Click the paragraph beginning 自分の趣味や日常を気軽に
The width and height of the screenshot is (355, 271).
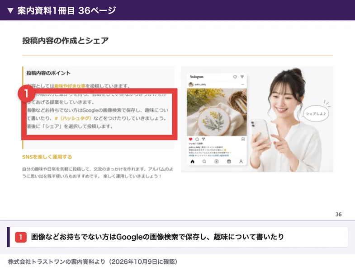(x=98, y=173)
